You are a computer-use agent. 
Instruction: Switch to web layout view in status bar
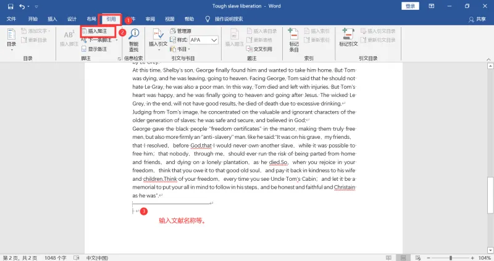[418, 258]
